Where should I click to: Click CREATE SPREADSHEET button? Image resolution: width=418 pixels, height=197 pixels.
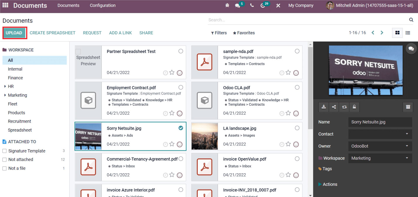tap(53, 33)
